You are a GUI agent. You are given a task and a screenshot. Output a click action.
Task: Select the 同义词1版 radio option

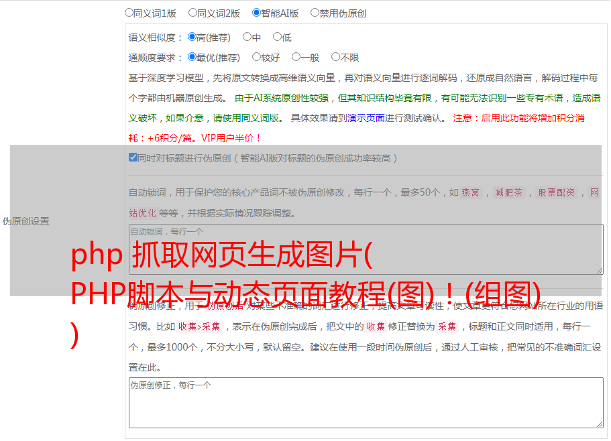[x=129, y=13]
